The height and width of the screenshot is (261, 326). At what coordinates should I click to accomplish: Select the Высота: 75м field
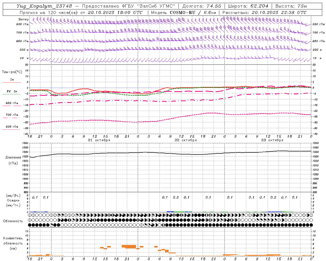tap(291, 6)
